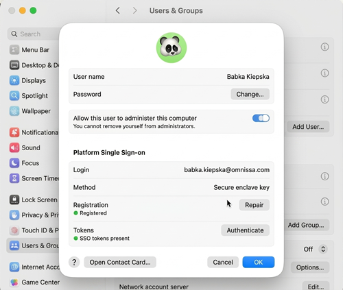Click Network account server label
Image resolution: width=343 pixels, height=290 pixels.
point(154,287)
